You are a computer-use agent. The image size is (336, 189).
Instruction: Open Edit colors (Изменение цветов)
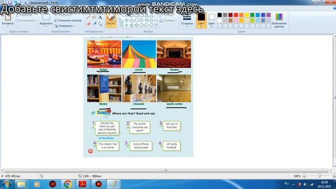[x=279, y=20]
